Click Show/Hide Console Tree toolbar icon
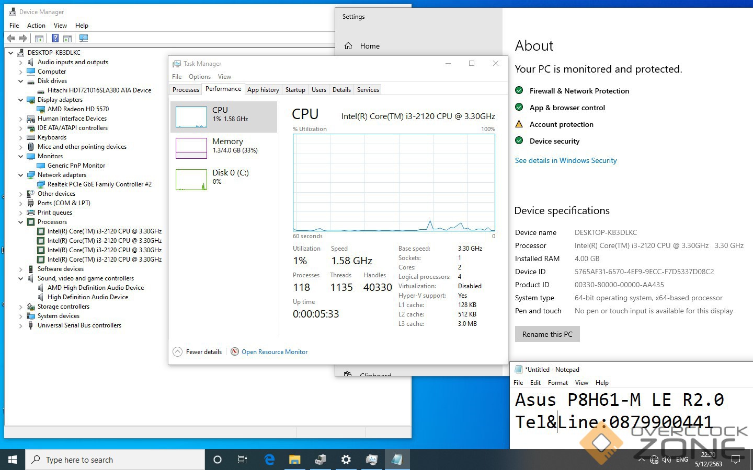This screenshot has height=470, width=753. (x=39, y=38)
